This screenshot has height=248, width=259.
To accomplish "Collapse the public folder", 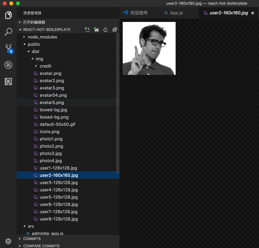I will 68,44.
